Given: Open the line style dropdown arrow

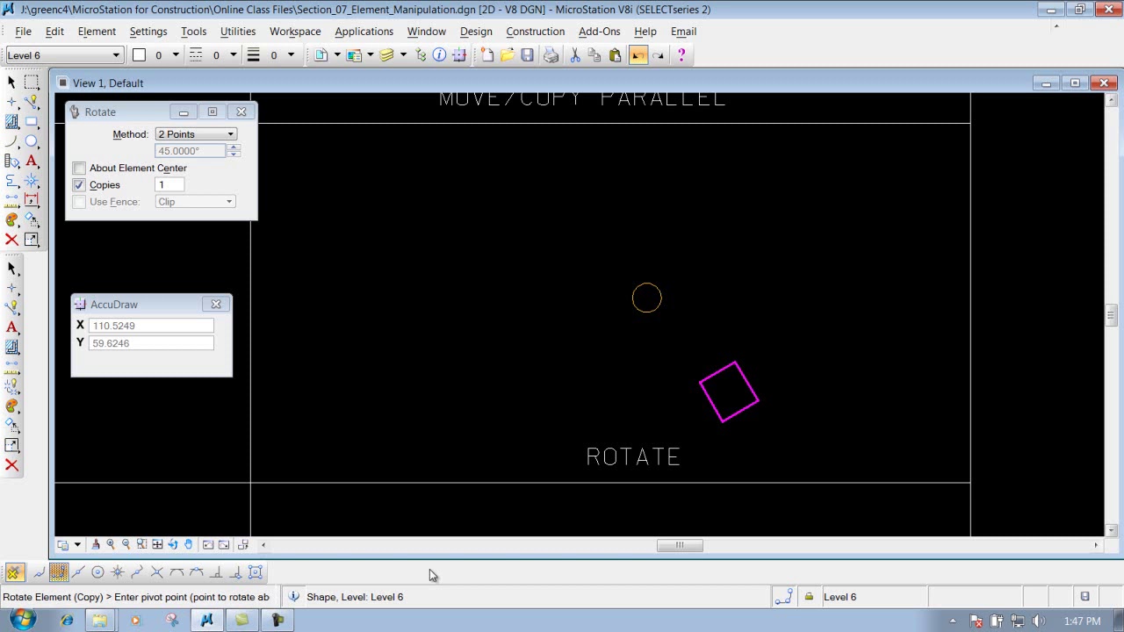Looking at the screenshot, I should click(233, 55).
